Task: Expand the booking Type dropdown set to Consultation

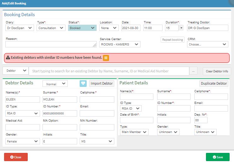Action: 51,28
